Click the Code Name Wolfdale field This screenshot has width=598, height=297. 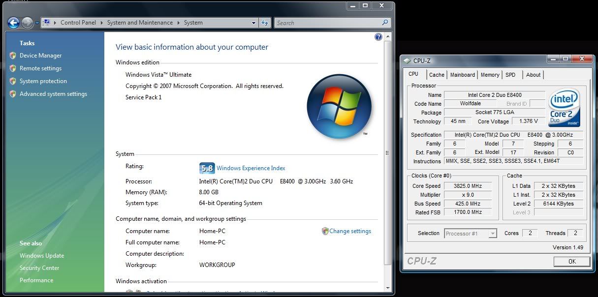pyautogui.click(x=470, y=104)
